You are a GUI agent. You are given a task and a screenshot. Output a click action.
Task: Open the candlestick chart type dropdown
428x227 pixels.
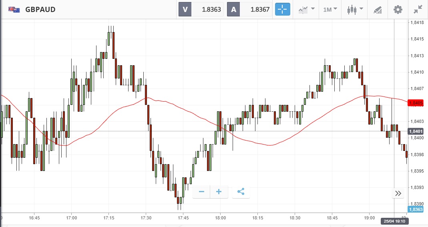pyautogui.click(x=355, y=10)
